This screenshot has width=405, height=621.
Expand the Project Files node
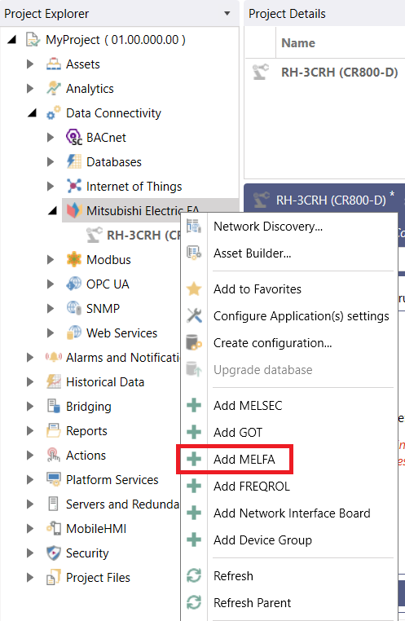pyautogui.click(x=30, y=578)
